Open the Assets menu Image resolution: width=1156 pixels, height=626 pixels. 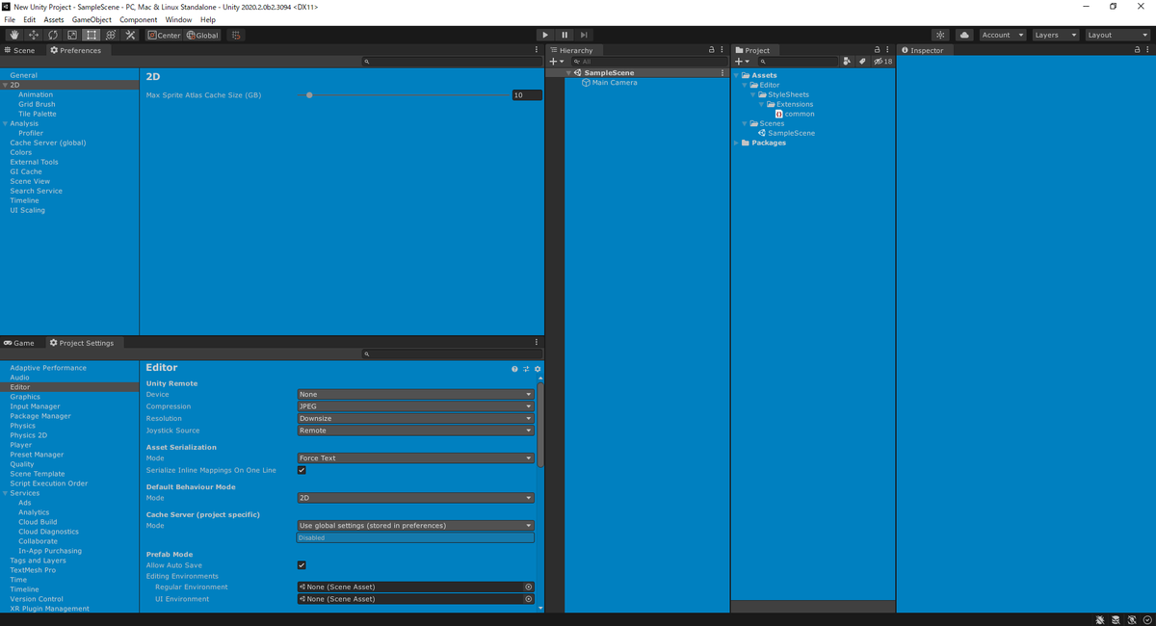(54, 19)
